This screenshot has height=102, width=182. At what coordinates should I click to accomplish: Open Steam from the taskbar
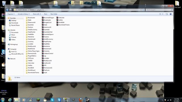click(88, 100)
